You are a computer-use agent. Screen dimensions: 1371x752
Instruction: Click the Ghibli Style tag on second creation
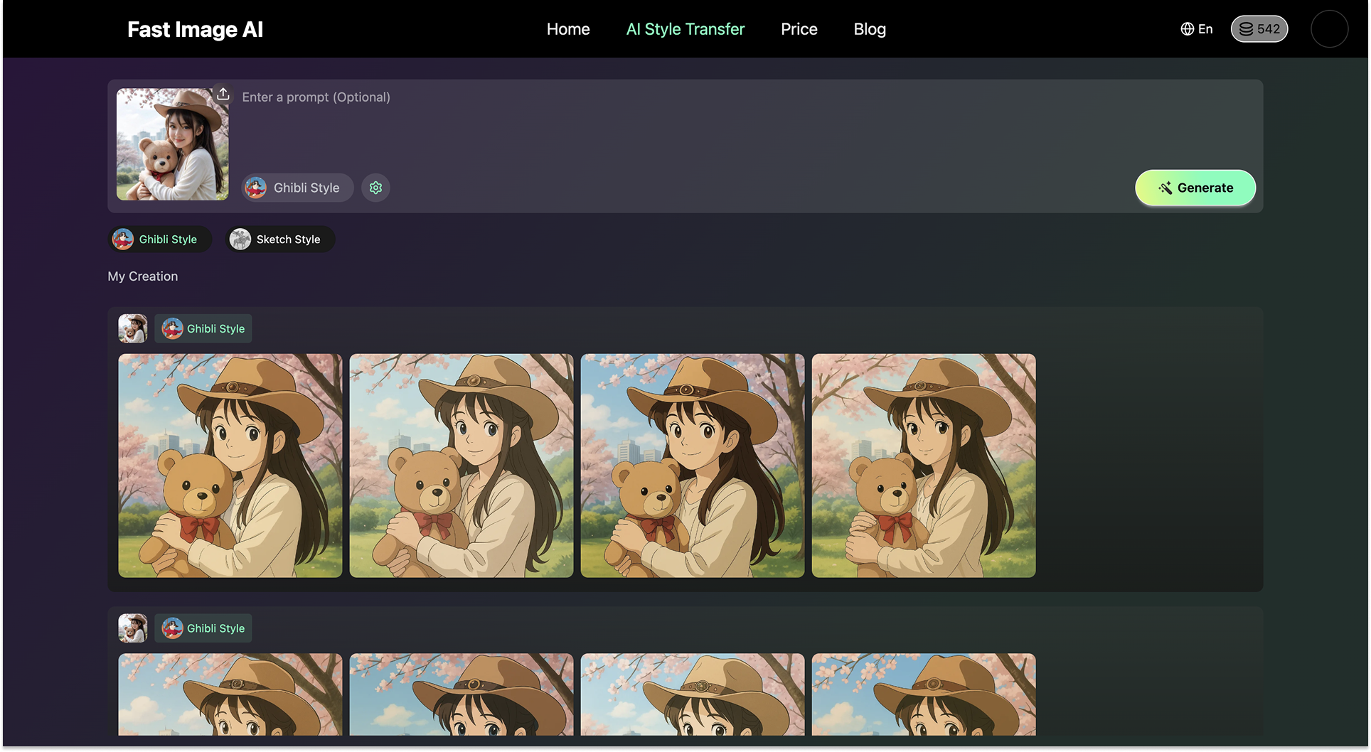point(203,628)
